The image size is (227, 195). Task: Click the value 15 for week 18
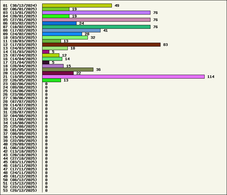click(68, 66)
